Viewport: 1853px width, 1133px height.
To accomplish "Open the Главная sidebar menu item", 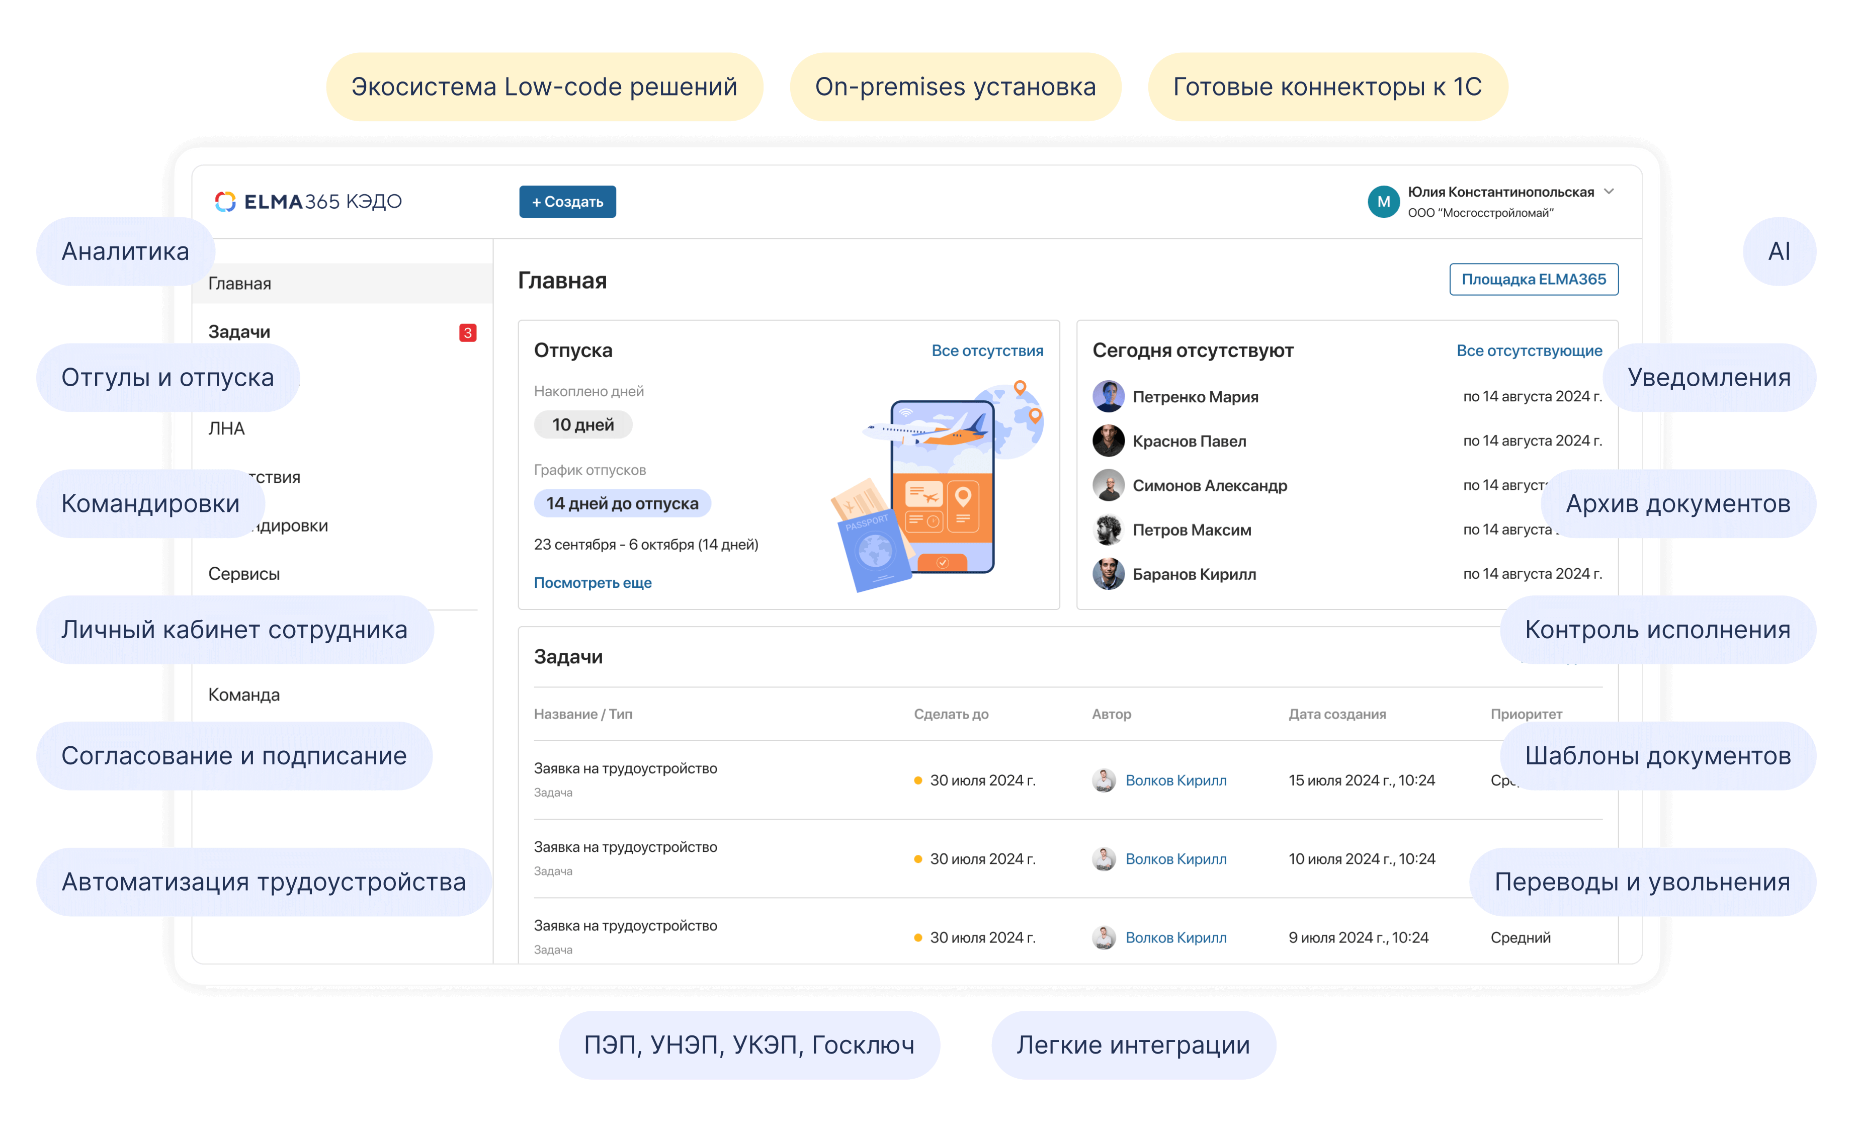I will (x=240, y=284).
